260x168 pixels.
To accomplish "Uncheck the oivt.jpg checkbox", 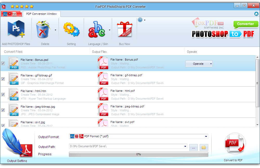I will click(x=3, y=125).
